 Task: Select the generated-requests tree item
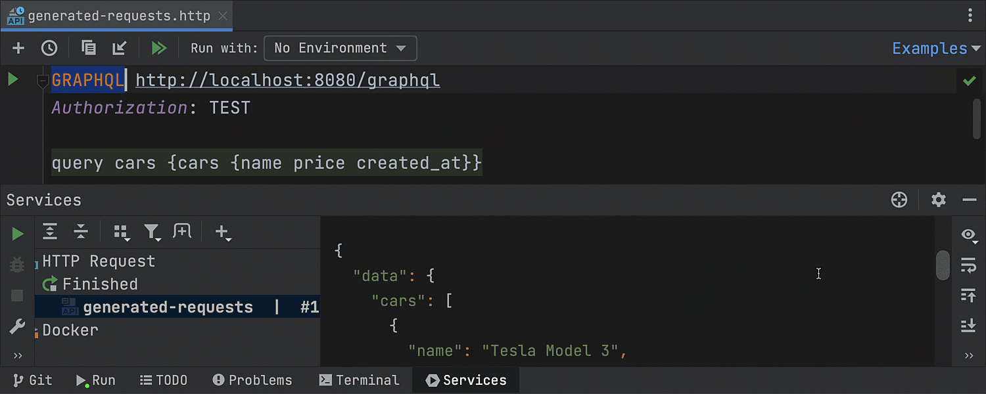tap(168, 307)
